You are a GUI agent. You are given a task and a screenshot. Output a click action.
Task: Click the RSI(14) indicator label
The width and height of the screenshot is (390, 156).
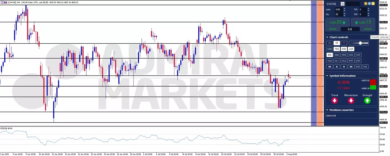[6, 128]
